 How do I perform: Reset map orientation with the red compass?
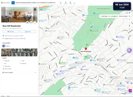click(x=129, y=26)
